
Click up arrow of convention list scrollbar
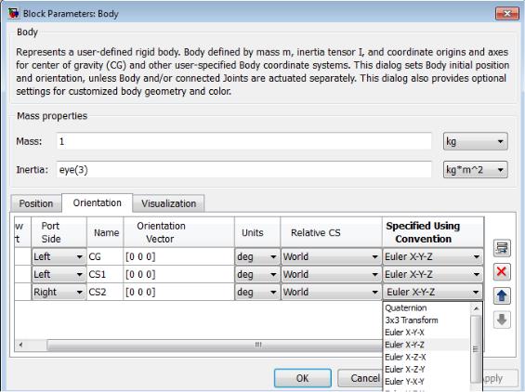[x=476, y=308]
